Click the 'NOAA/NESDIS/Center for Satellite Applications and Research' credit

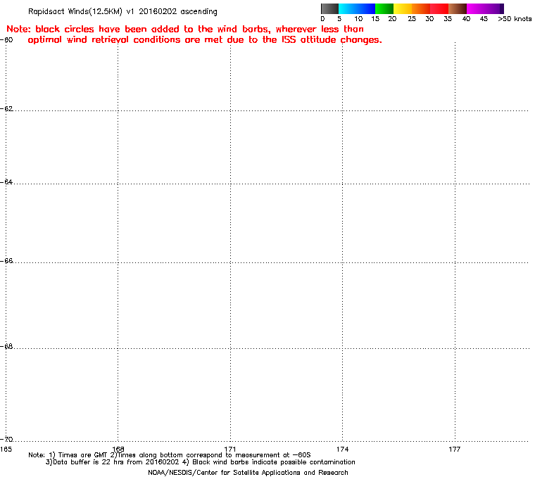pos(248,473)
